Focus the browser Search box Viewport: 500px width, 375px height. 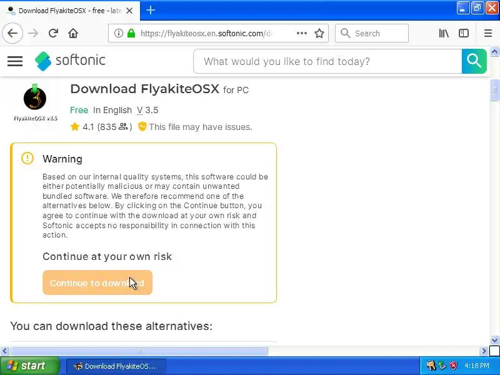[x=372, y=33]
